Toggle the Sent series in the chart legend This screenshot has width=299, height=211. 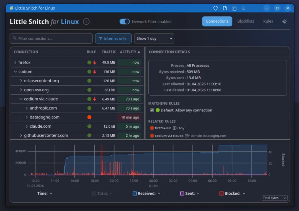[182, 194]
